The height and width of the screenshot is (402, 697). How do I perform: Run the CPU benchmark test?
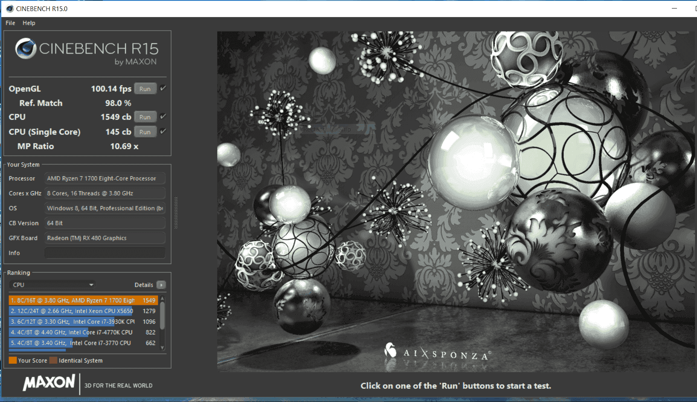(145, 117)
